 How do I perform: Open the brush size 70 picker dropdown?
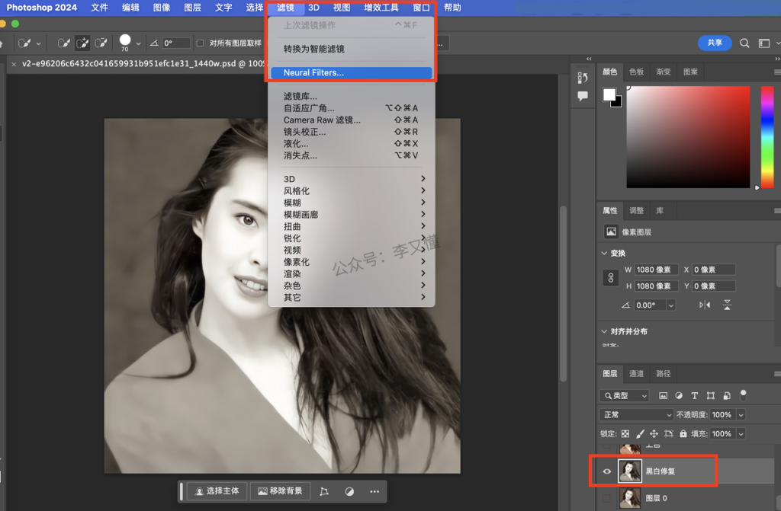click(138, 43)
